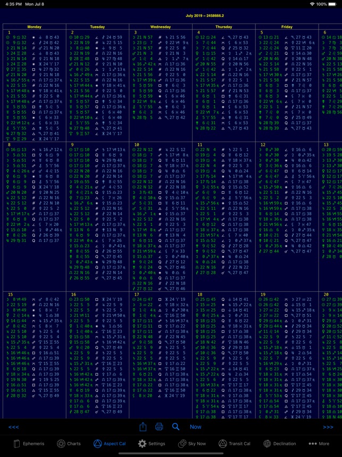Click the battery indicator icon
342x457 pixels.
tap(332, 4)
